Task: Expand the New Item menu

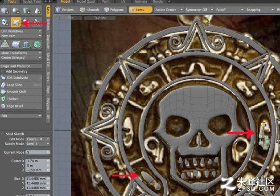Action: 21,36
